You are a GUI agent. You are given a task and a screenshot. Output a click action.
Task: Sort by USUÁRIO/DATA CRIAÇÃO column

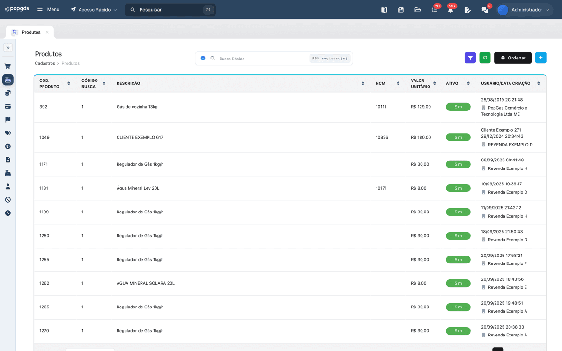(539, 83)
